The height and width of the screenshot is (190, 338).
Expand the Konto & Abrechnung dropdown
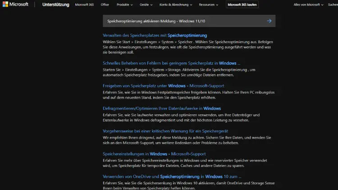point(176,5)
